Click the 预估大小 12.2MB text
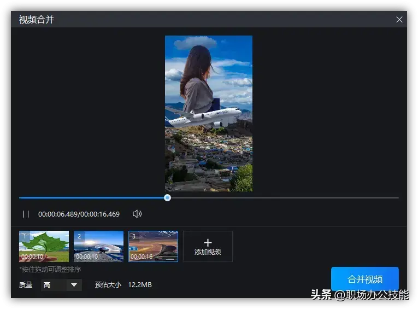This screenshot has height=309, width=418. pyautogui.click(x=123, y=285)
